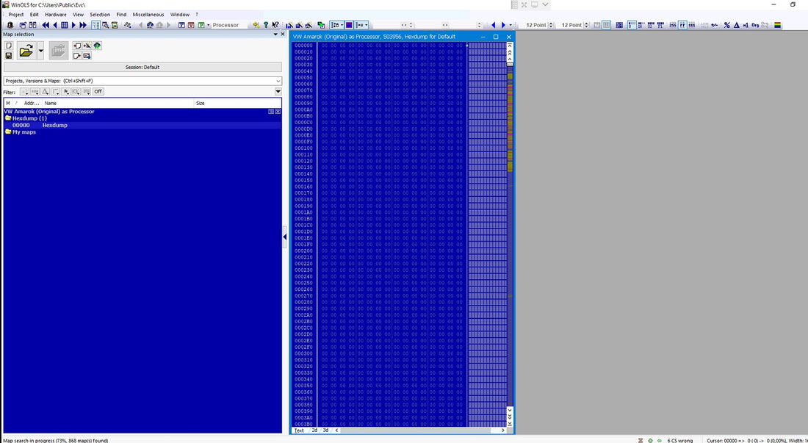Screen dimensions: 808x443
Task: Click the percent display icon in toolbar
Action: [x=726, y=25]
